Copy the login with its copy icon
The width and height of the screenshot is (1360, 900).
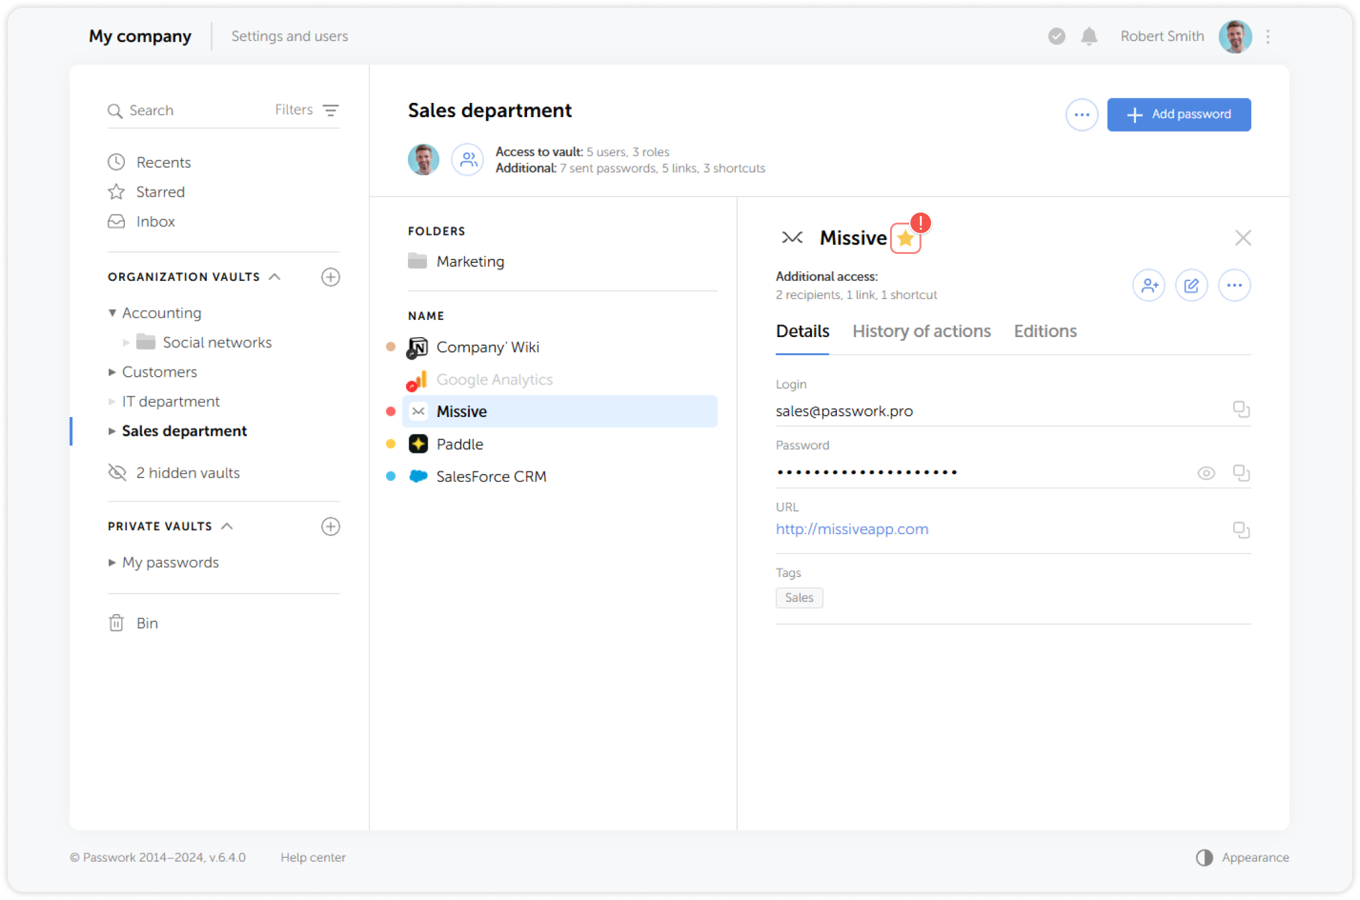1241,409
